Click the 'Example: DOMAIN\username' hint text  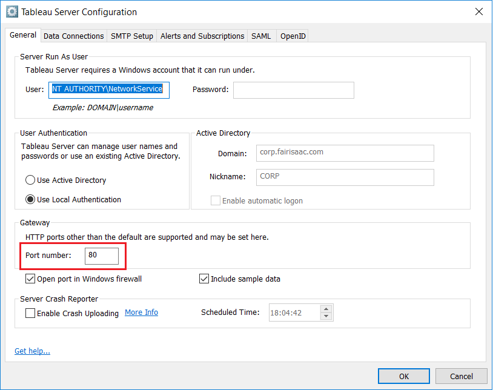tap(102, 107)
